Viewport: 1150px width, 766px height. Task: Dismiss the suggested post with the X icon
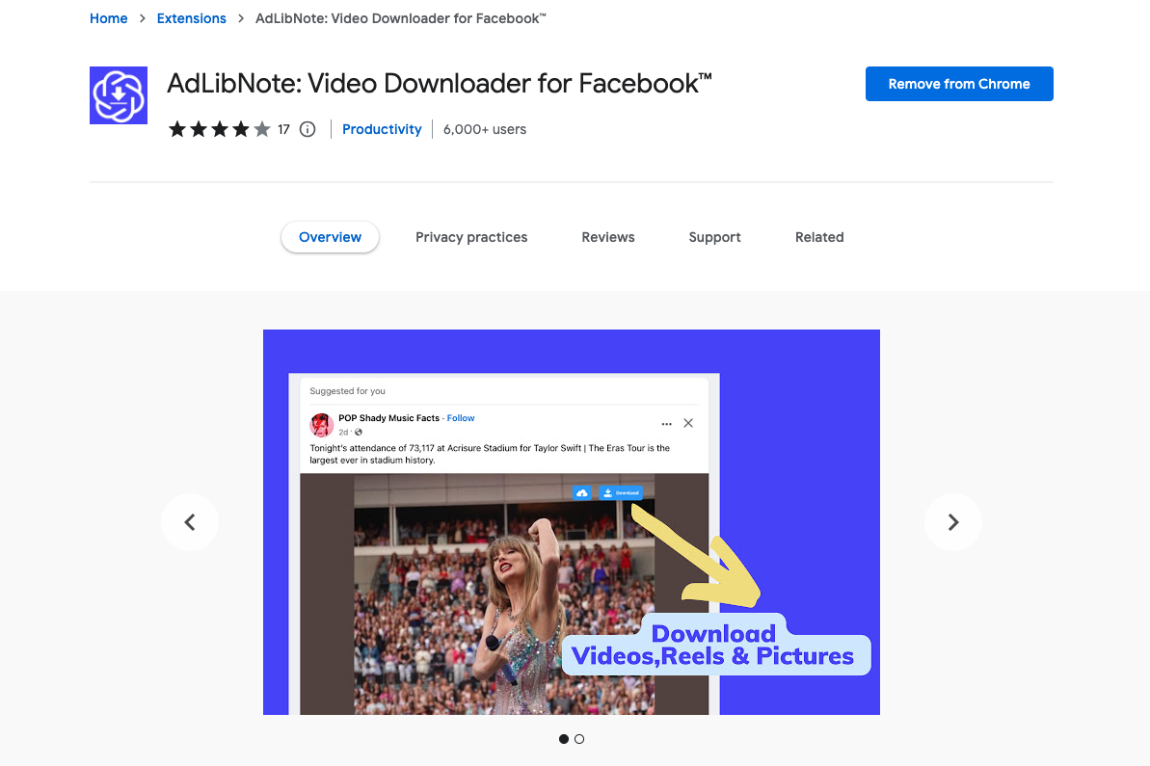[687, 423]
